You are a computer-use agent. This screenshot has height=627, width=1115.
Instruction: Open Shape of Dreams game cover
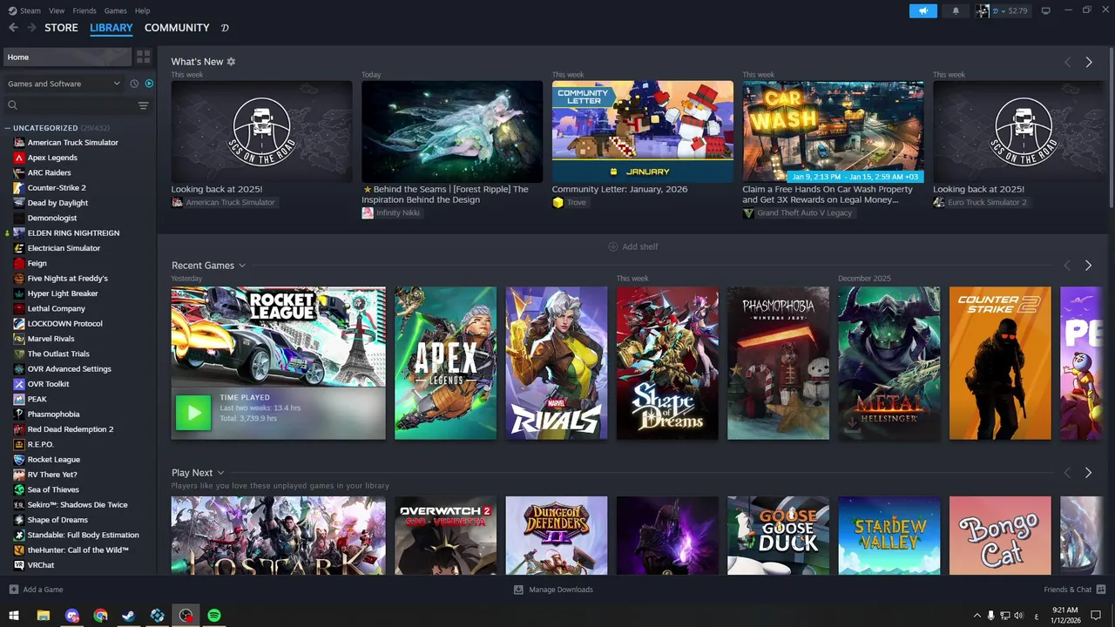(x=667, y=363)
